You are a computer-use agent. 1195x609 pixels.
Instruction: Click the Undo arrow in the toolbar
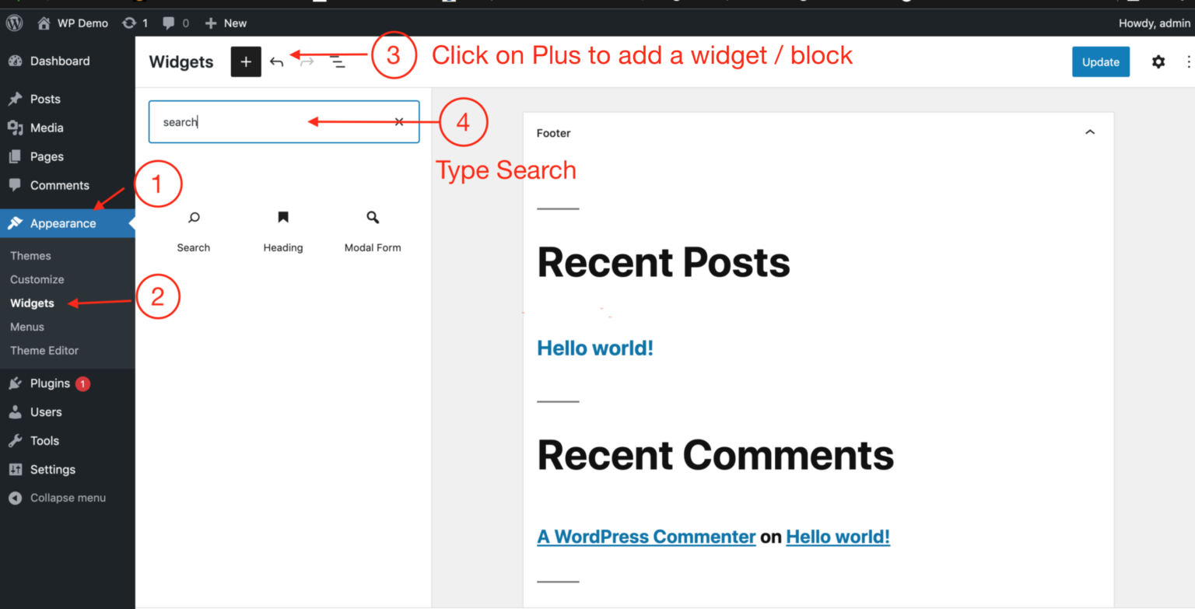277,61
